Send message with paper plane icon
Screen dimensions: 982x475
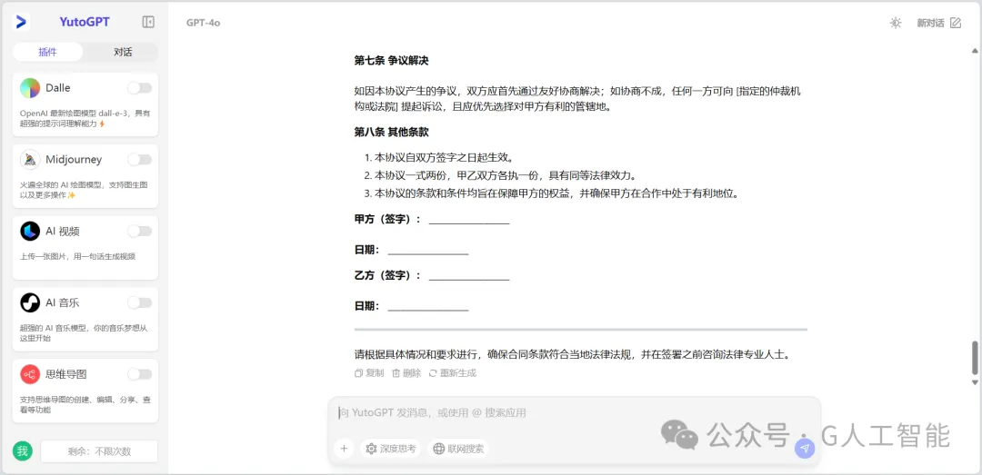(805, 449)
